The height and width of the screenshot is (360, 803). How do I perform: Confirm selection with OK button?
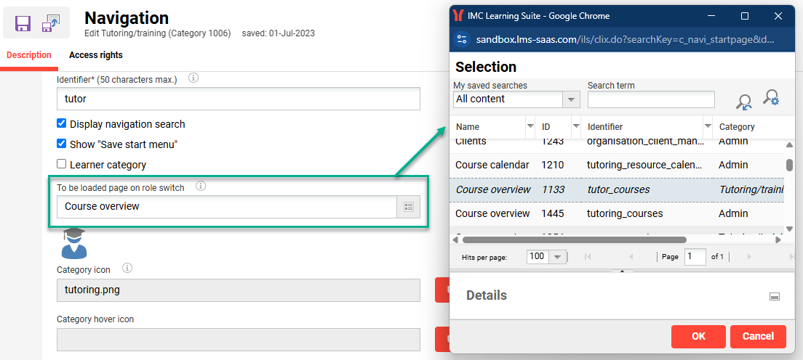(x=698, y=336)
